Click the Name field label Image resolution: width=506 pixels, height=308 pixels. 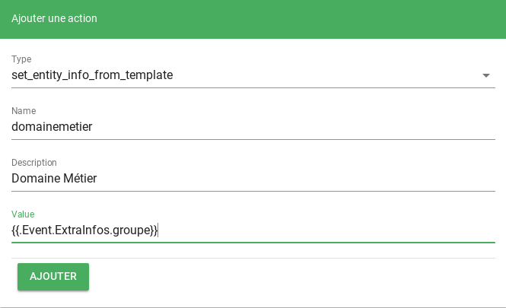pyautogui.click(x=24, y=110)
